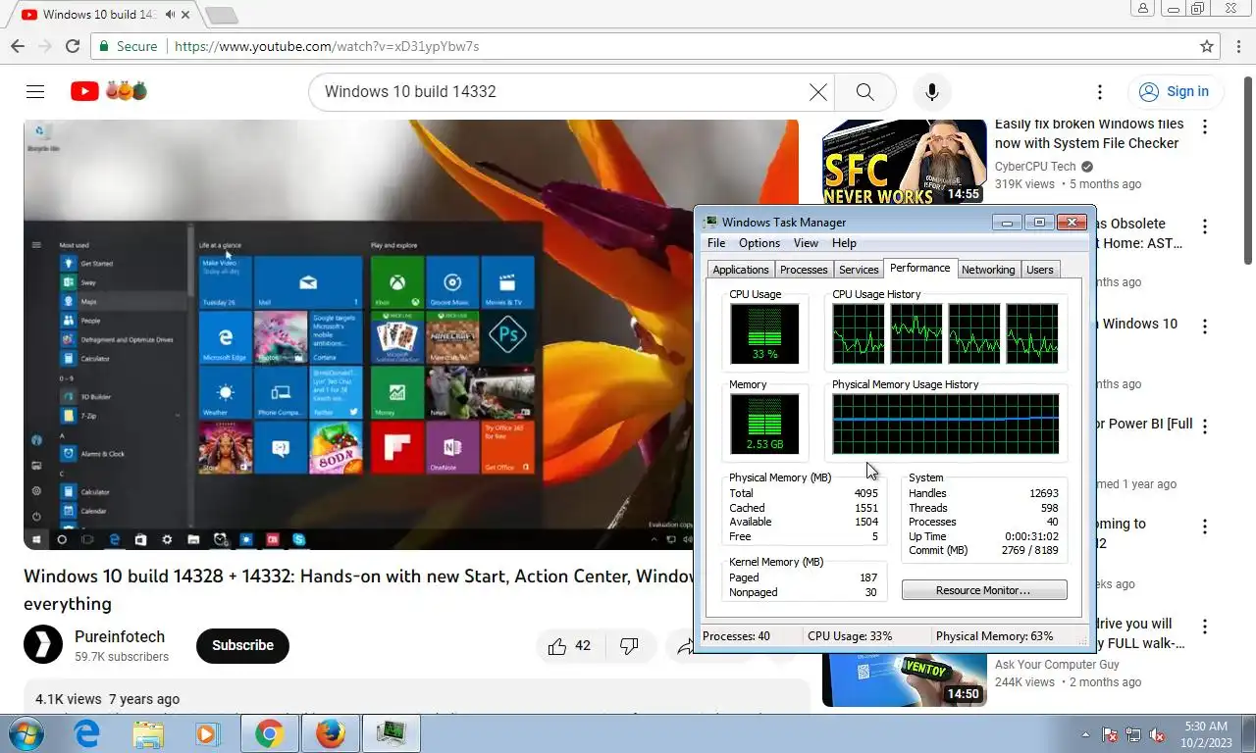Open SFC Never Works video thumbnail
The width and height of the screenshot is (1256, 753).
[905, 162]
